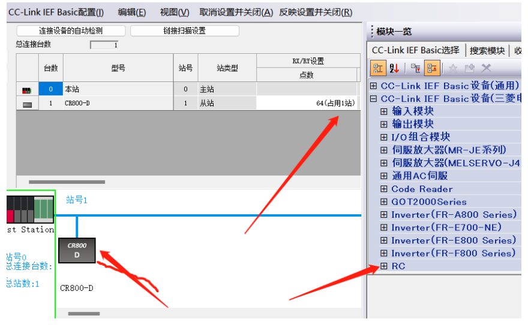Select the 本站 cell in table
The height and width of the screenshot is (325, 528).
[x=118, y=89]
